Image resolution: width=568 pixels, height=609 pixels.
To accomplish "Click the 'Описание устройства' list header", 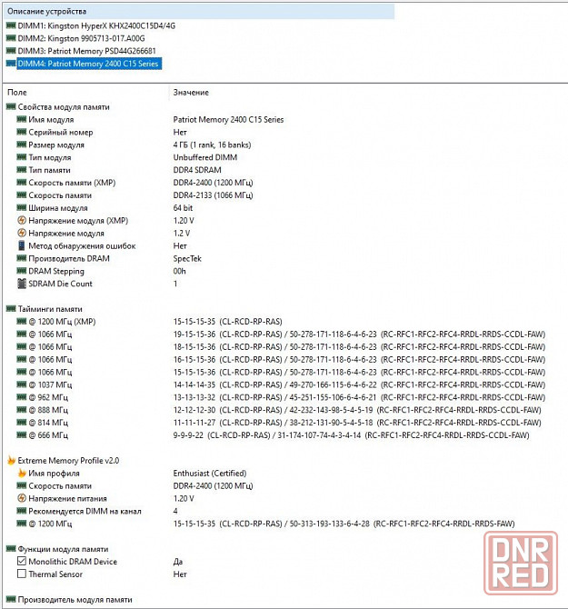I will pyautogui.click(x=199, y=11).
